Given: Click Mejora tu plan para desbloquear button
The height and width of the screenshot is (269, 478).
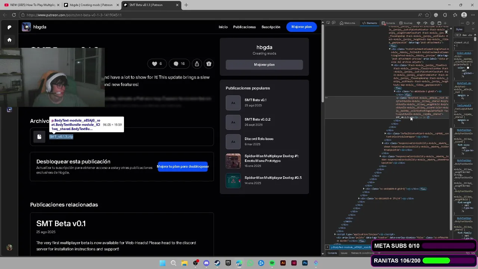Looking at the screenshot, I should click(183, 167).
